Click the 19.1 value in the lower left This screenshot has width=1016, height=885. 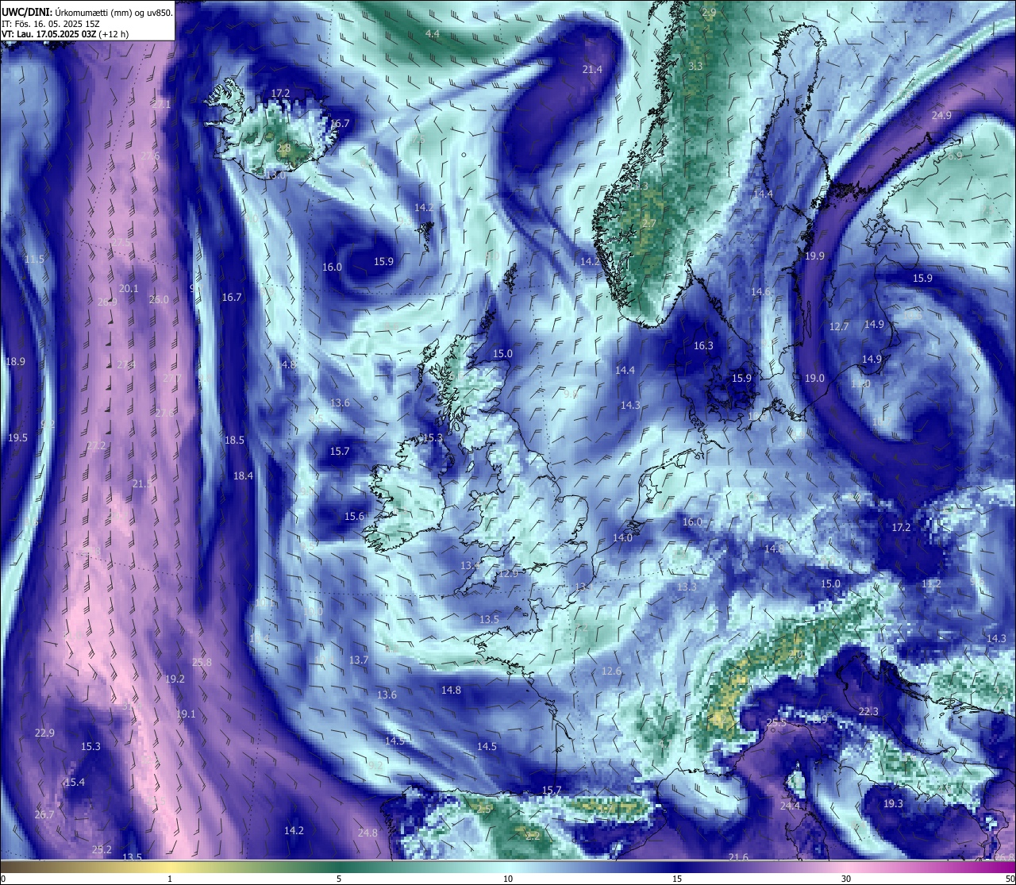click(185, 714)
